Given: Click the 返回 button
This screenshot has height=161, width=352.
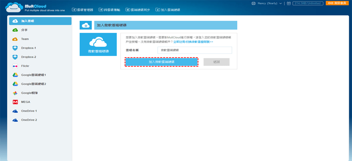Looking at the screenshot, I should pyautogui.click(x=216, y=62).
